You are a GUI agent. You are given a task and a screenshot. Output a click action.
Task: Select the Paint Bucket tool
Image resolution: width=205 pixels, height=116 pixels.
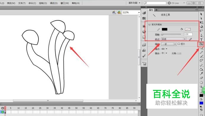[201, 69]
